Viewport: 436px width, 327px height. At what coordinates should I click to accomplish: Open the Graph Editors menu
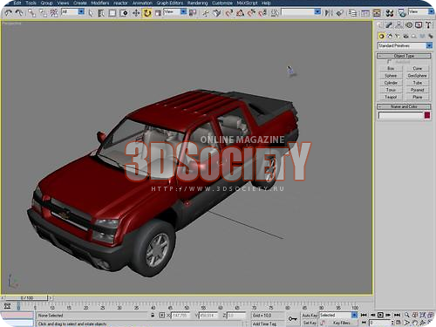[x=170, y=3]
